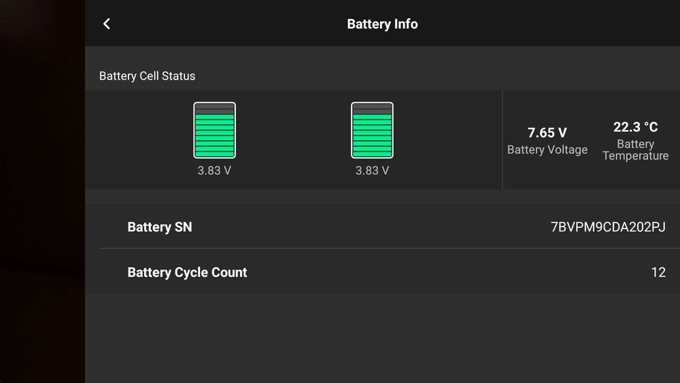680x383 pixels.
Task: Click the Battery Temperature label
Action: (x=636, y=150)
